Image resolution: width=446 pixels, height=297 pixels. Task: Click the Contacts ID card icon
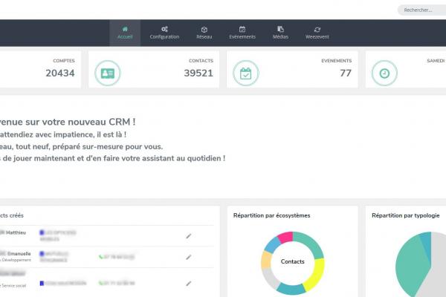(x=108, y=74)
